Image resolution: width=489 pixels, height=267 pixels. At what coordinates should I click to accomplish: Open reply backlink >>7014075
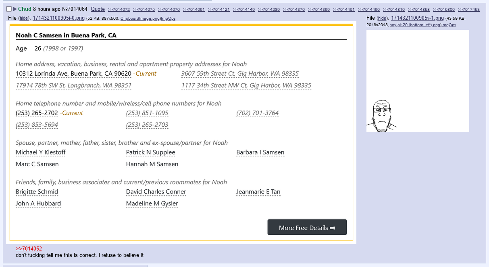[x=144, y=9]
